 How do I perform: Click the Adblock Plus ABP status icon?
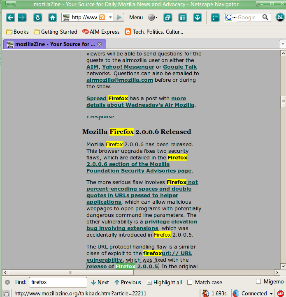[281, 293]
